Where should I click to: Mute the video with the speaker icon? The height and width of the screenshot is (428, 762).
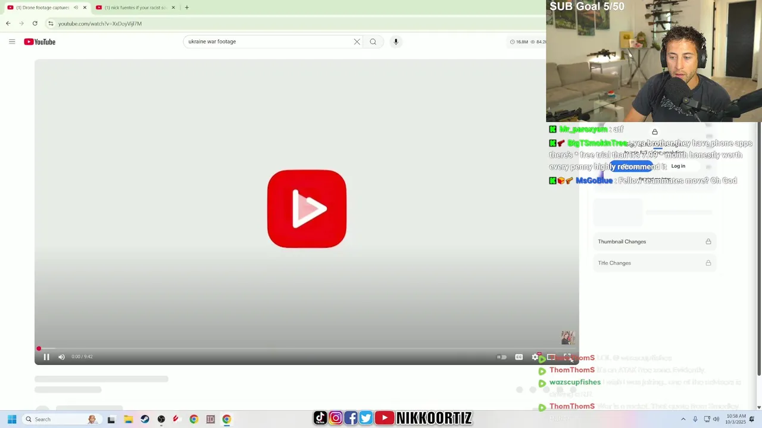click(61, 357)
